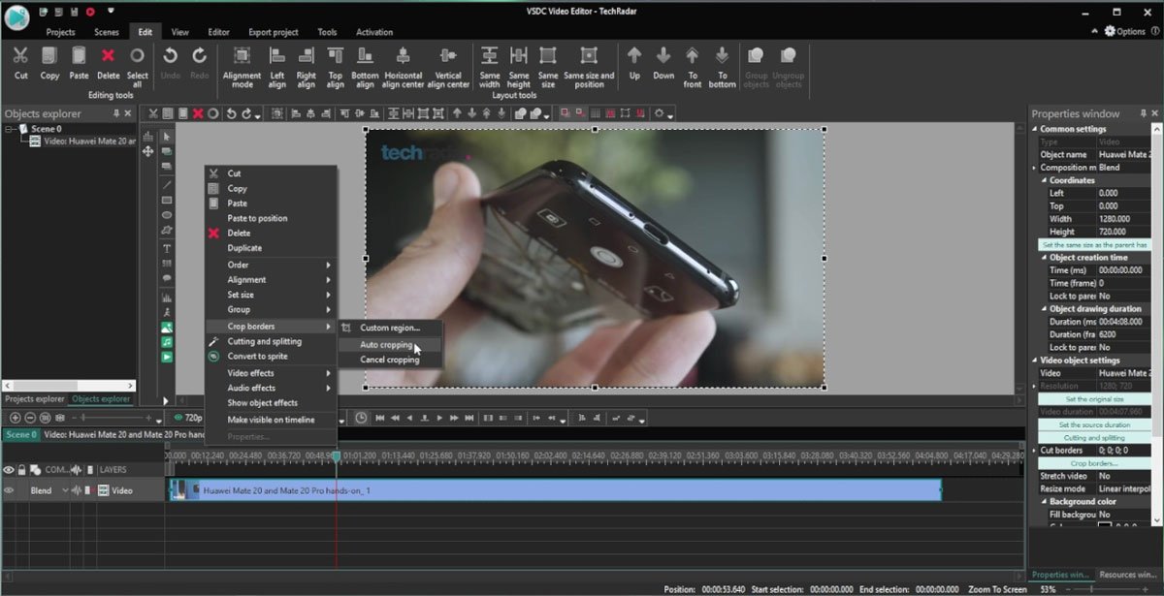The height and width of the screenshot is (596, 1164).
Task: Click the red Delete icon in ribbon
Action: (108, 56)
